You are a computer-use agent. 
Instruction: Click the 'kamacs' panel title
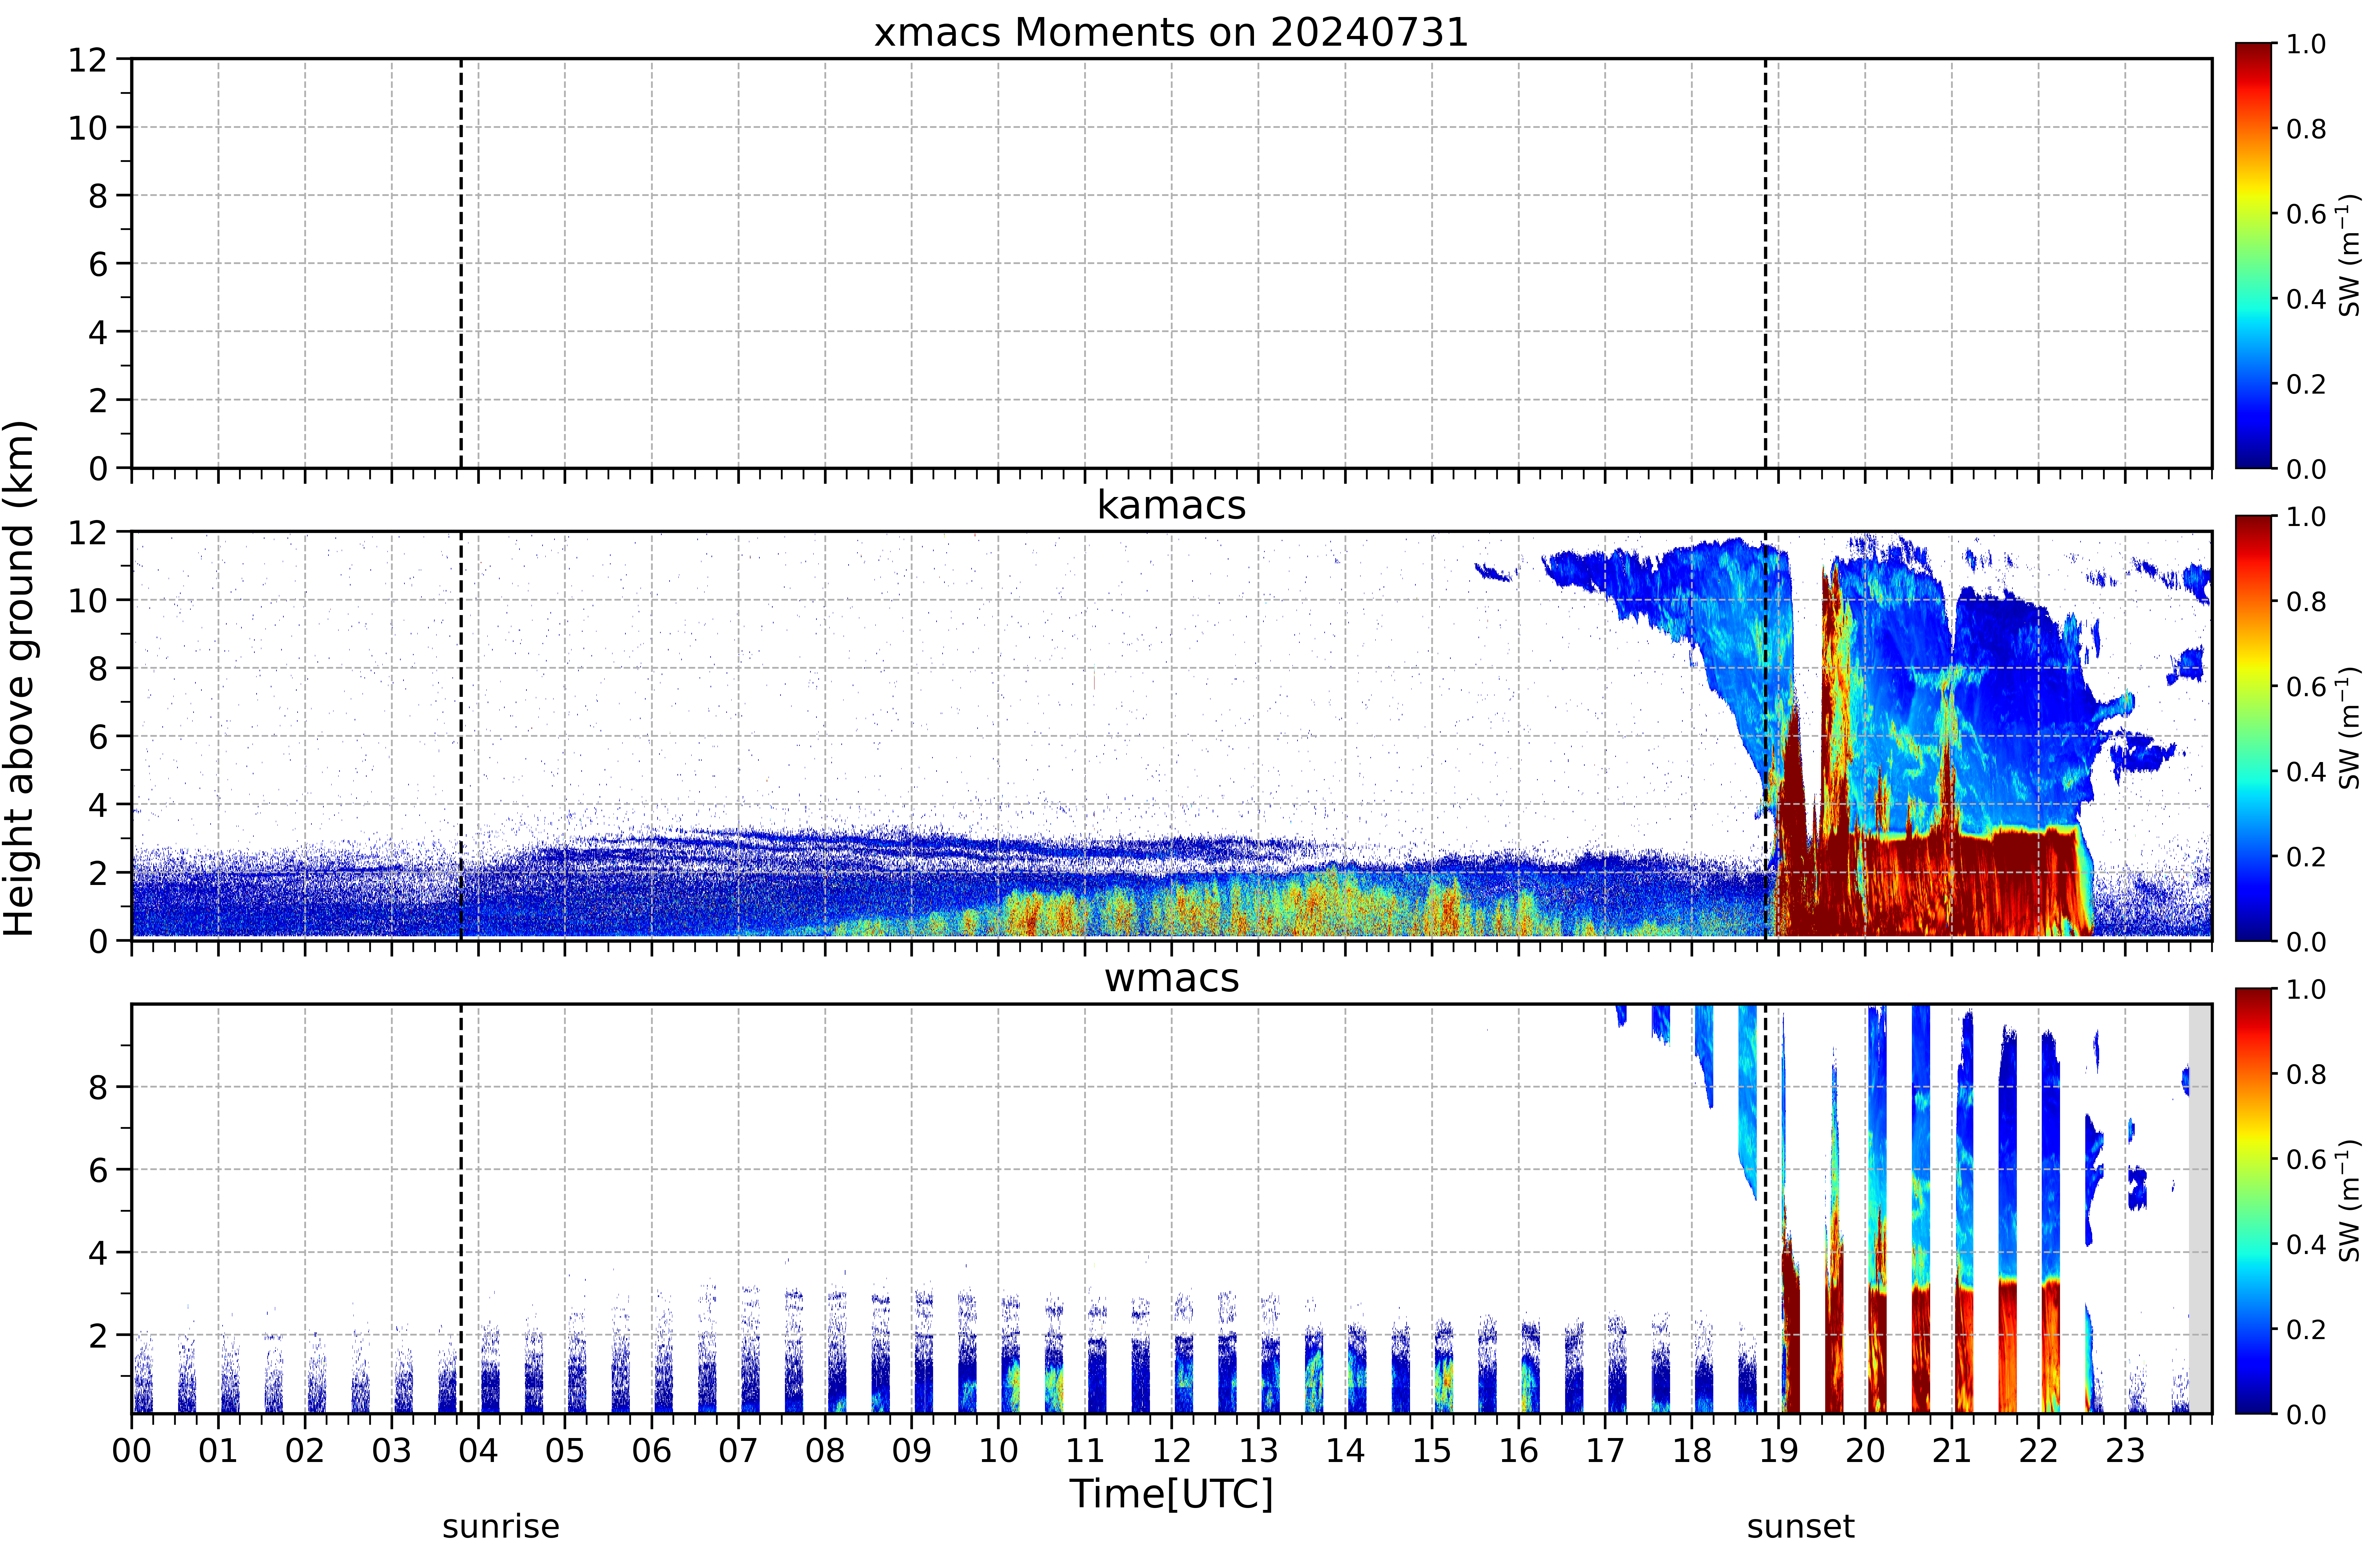[x=1171, y=505]
